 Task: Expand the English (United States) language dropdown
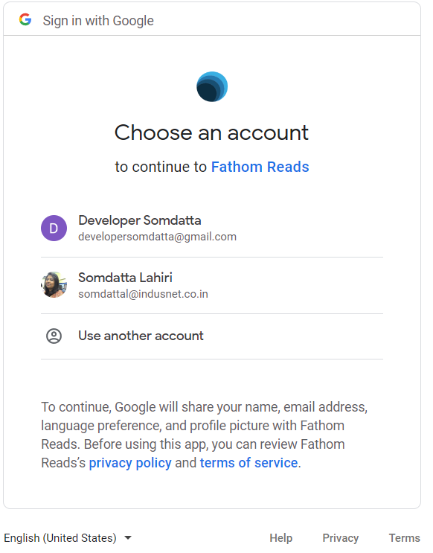click(x=68, y=538)
